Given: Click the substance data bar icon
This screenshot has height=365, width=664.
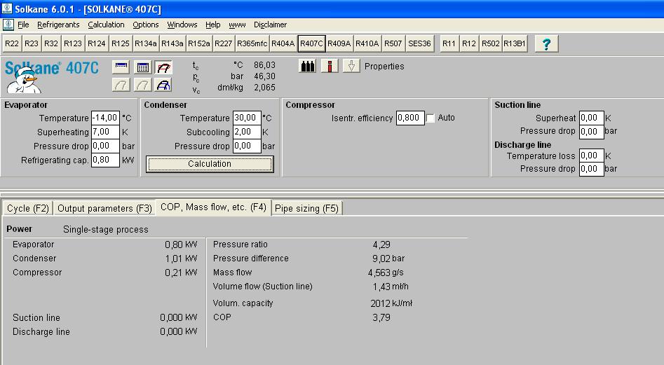Looking at the screenshot, I should pos(121,67).
